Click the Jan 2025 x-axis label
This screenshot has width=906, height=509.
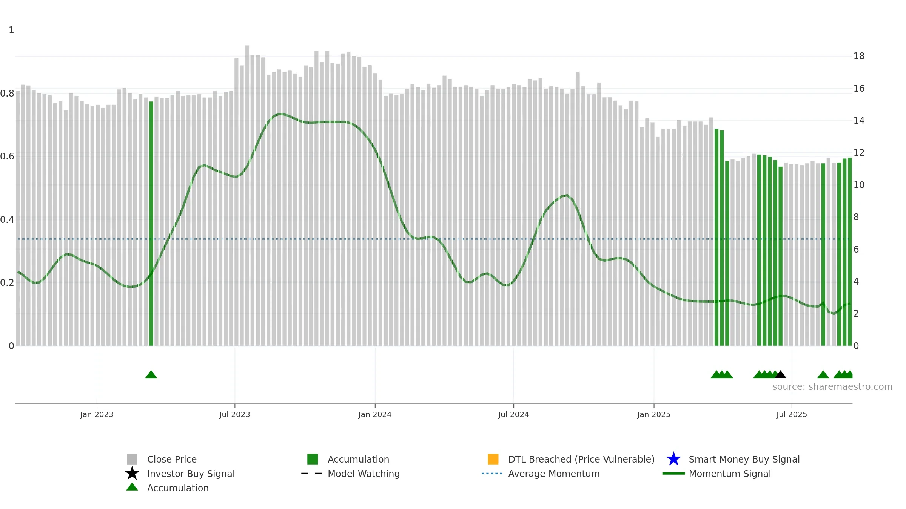click(654, 415)
